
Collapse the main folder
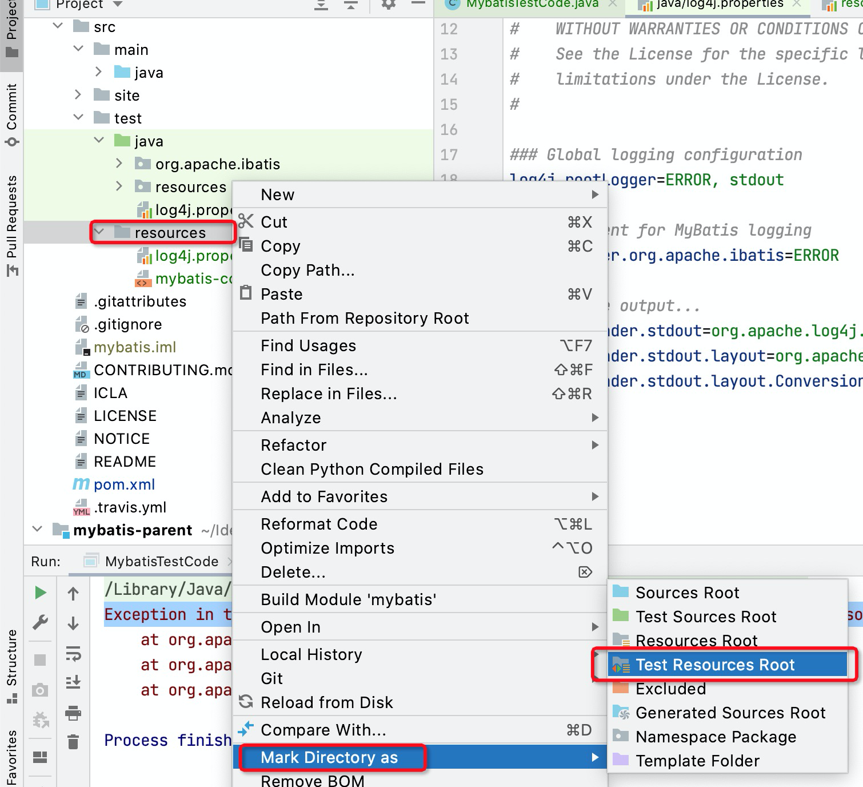[79, 49]
